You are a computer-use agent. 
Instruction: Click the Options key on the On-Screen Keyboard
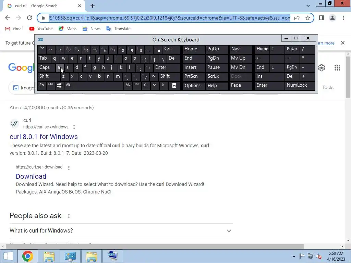point(194,85)
